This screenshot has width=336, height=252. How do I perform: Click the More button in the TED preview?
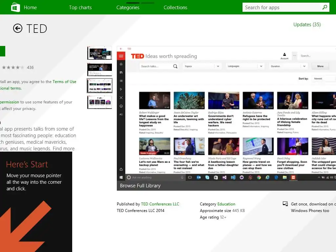[x=320, y=66]
